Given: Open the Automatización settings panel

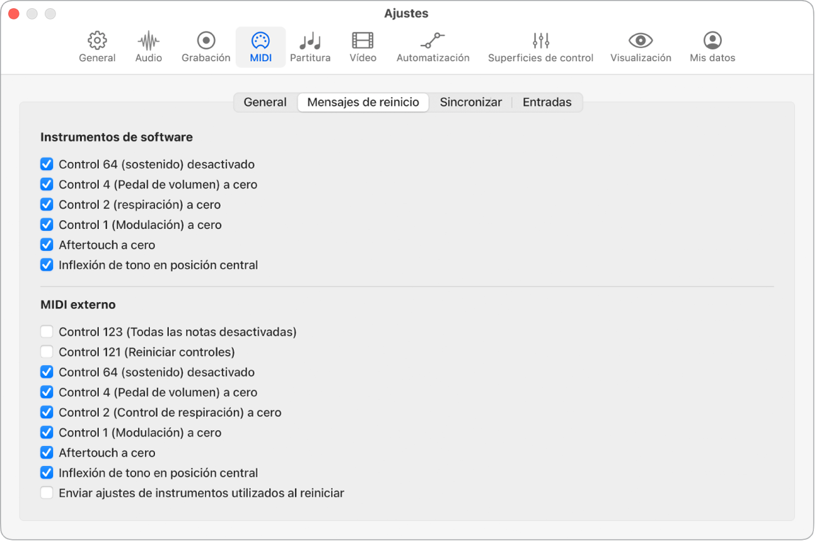Looking at the screenshot, I should pos(432,46).
